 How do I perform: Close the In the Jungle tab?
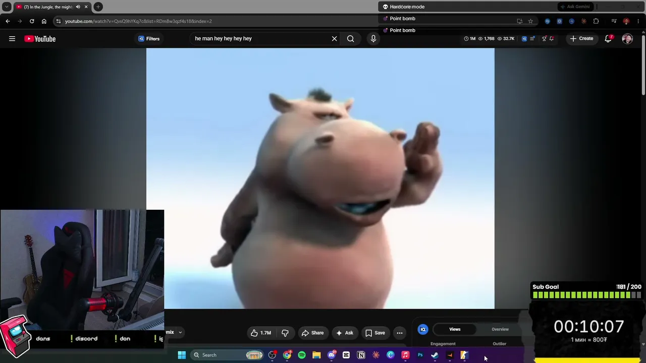pyautogui.click(x=86, y=7)
